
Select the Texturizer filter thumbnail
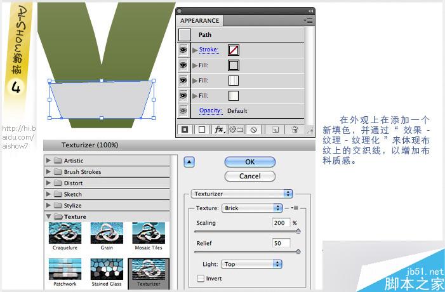149,270
